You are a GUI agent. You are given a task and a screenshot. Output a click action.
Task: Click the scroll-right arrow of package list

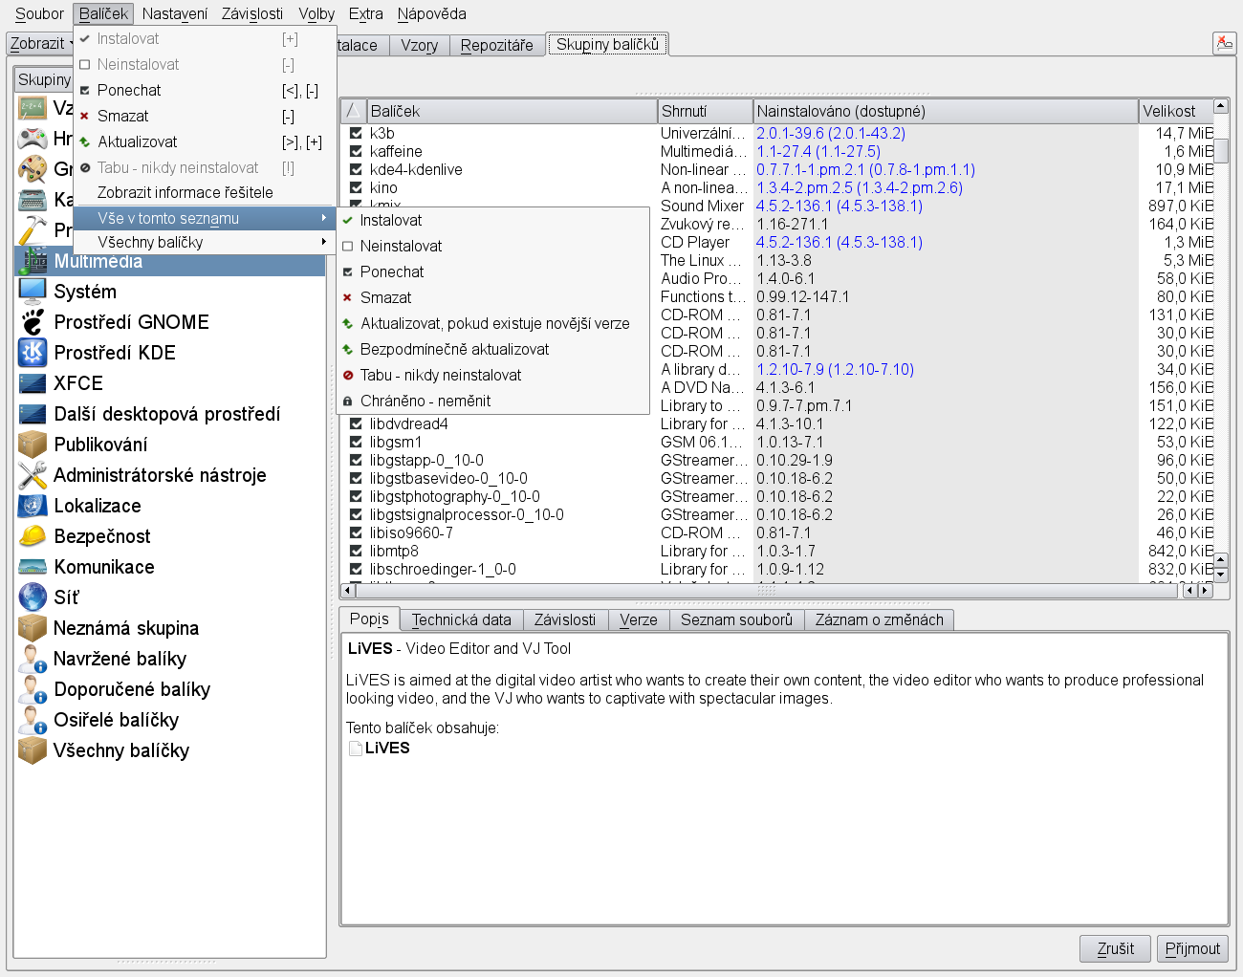[x=1206, y=590]
